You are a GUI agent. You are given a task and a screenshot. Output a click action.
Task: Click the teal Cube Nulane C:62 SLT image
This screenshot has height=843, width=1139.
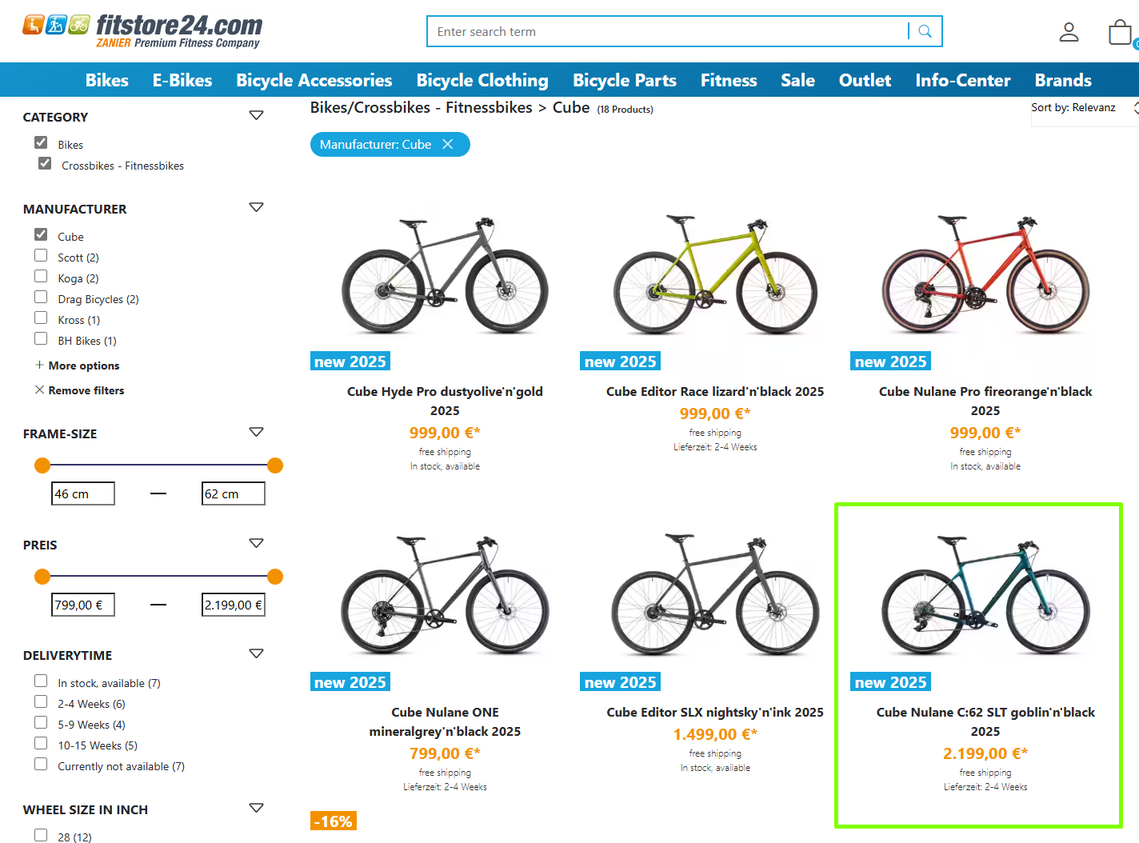click(985, 596)
